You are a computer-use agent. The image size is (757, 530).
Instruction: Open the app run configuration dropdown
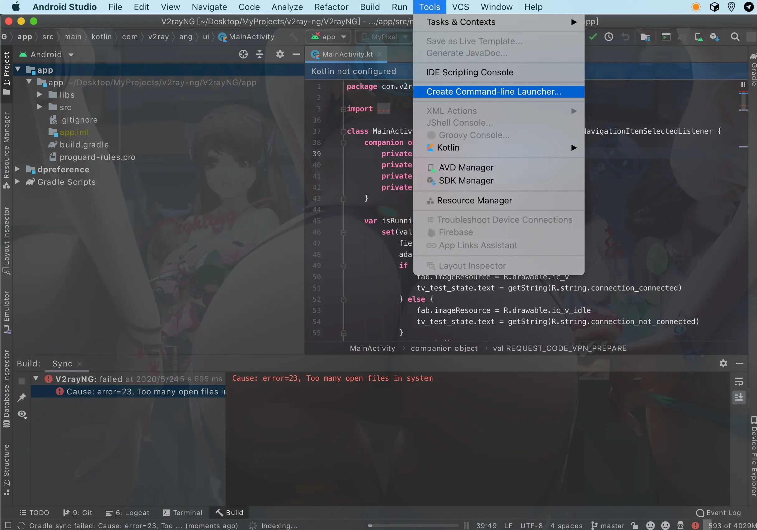click(328, 37)
